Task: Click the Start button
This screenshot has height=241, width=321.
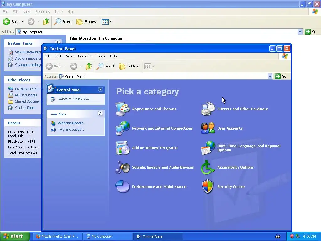Action: click(x=15, y=236)
